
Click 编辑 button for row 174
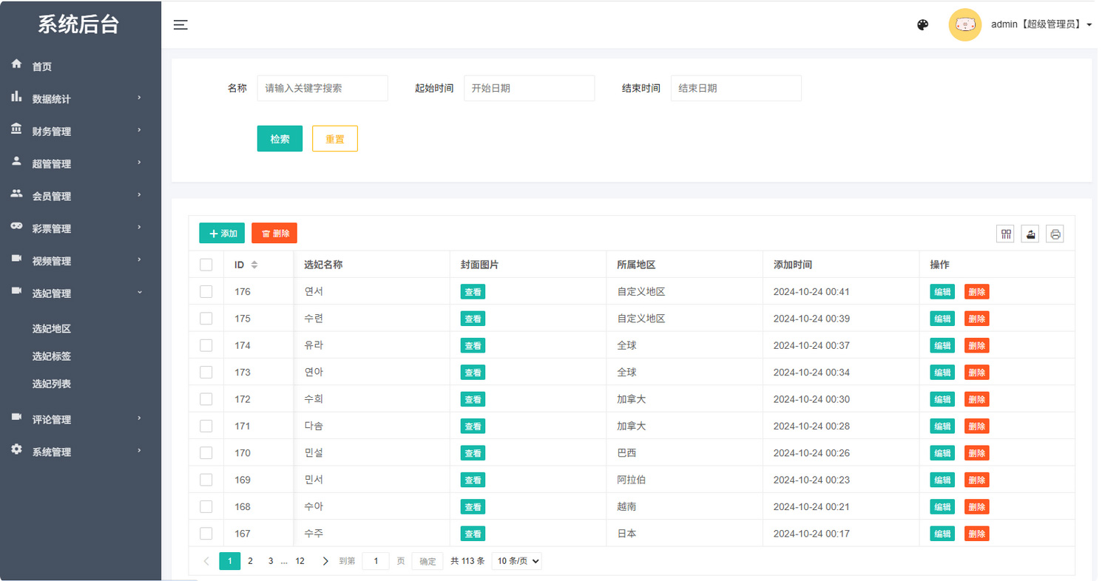[x=942, y=346]
